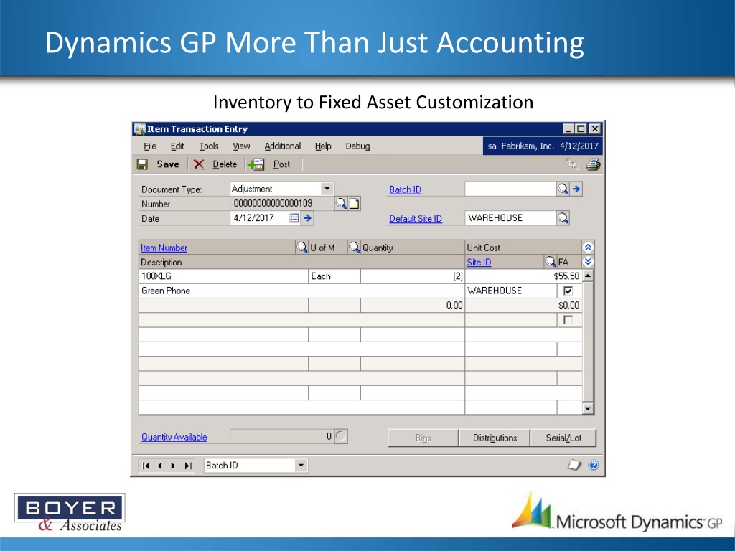The height and width of the screenshot is (551, 735).
Task: Open the File menu
Action: 150,146
